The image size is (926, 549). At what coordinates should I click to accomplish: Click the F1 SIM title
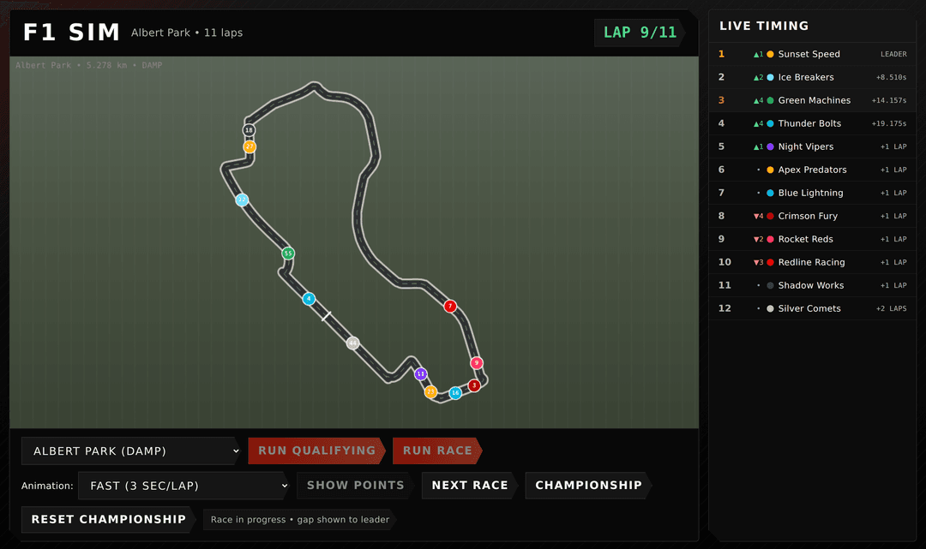[71, 33]
